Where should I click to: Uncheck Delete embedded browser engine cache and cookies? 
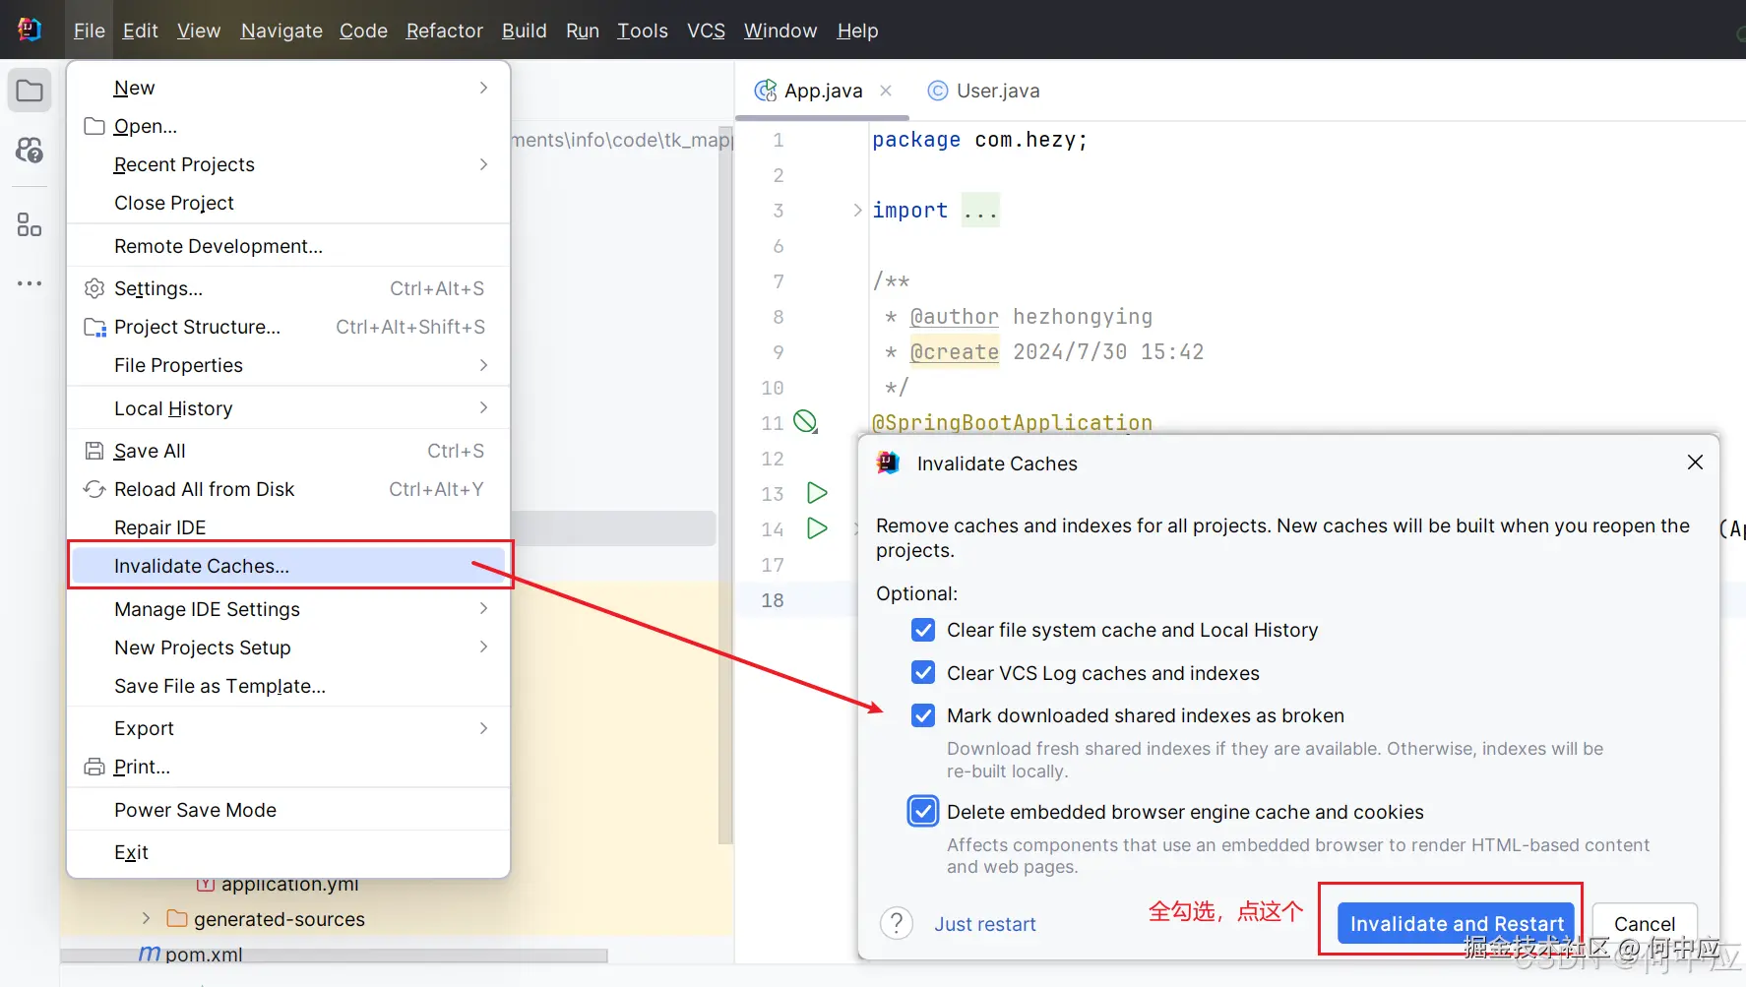point(923,812)
